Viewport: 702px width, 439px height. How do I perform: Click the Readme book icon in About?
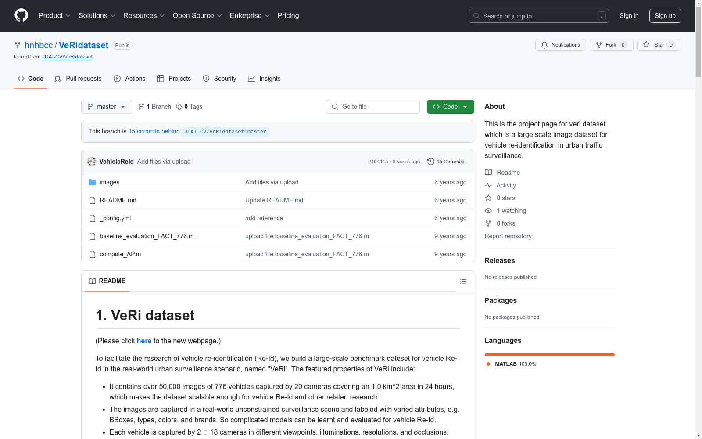(x=488, y=173)
